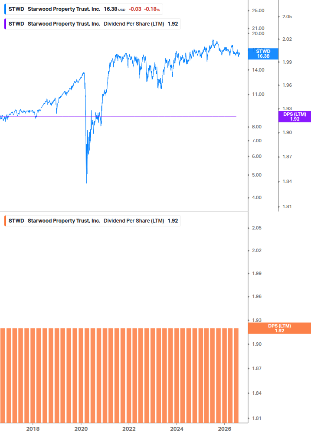Click the orange DPS (LTM) 1.92 axis label
311x436 pixels.
[279, 328]
